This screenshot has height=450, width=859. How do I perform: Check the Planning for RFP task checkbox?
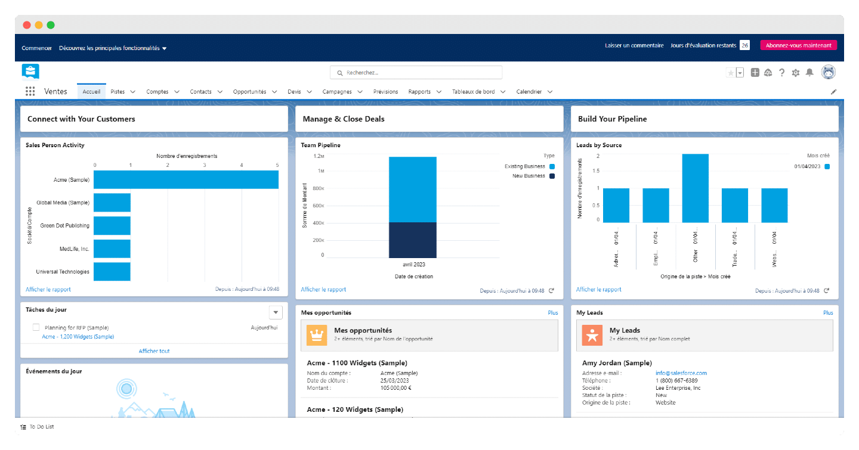tap(36, 327)
